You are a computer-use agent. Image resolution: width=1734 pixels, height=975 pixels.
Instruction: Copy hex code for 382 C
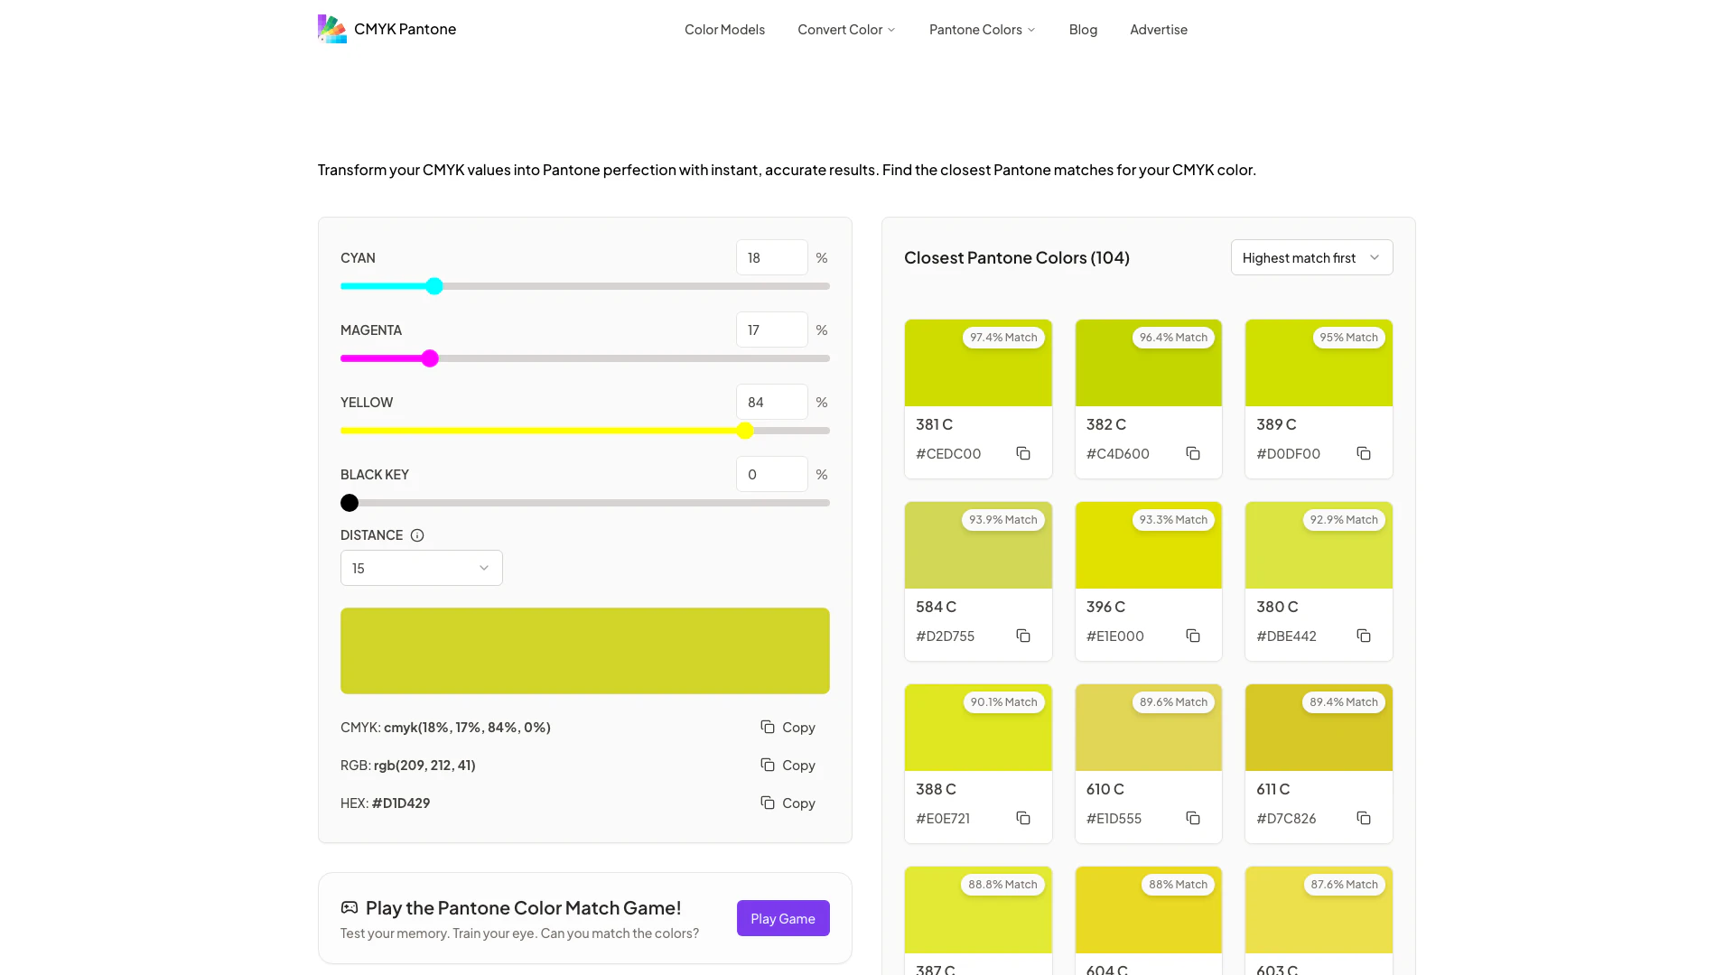click(x=1193, y=453)
